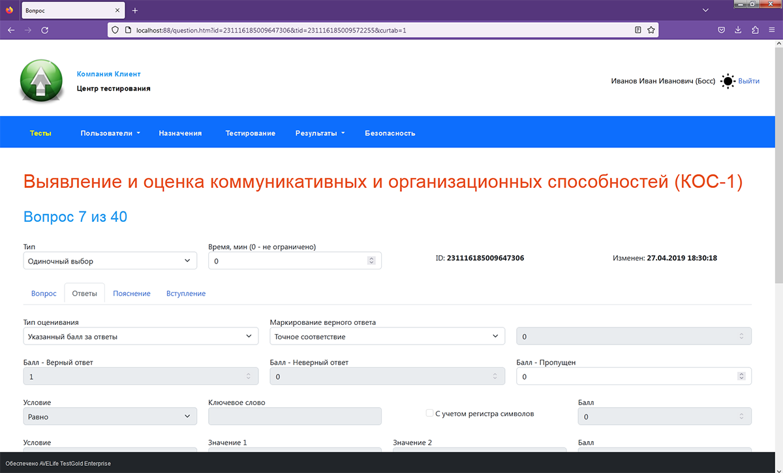
Task: Change the Условие dropdown from Равно
Action: point(110,416)
